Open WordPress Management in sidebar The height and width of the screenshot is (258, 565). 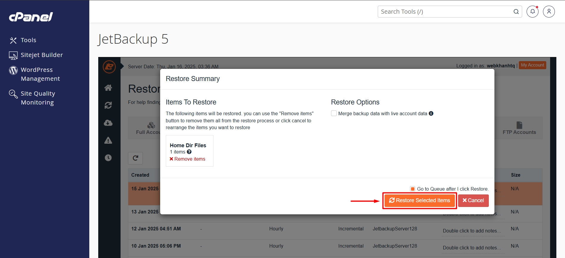click(40, 74)
